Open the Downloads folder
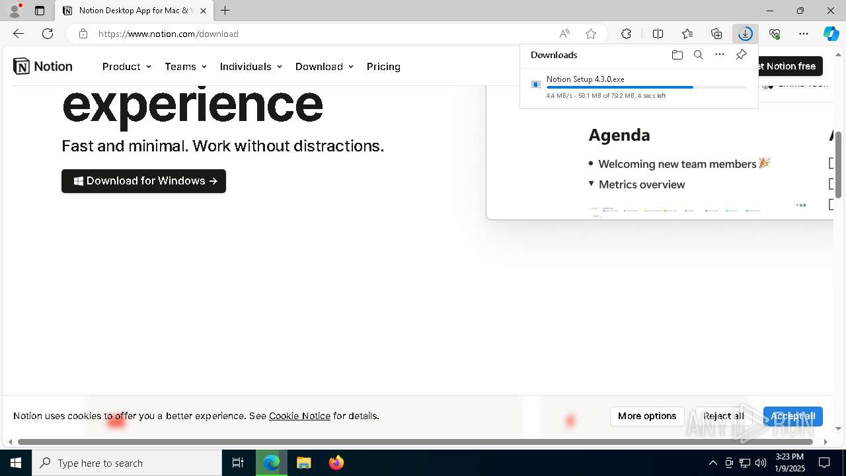 [677, 55]
